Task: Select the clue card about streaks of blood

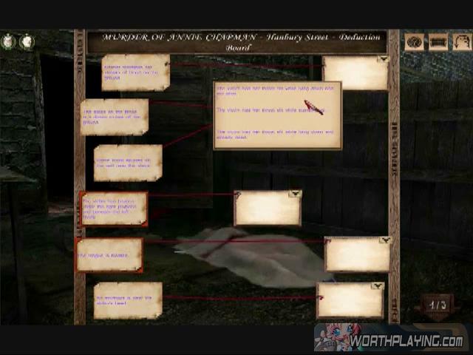Action: (135, 72)
